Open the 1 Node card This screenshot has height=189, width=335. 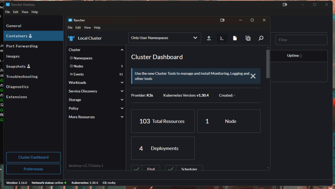coord(229,121)
